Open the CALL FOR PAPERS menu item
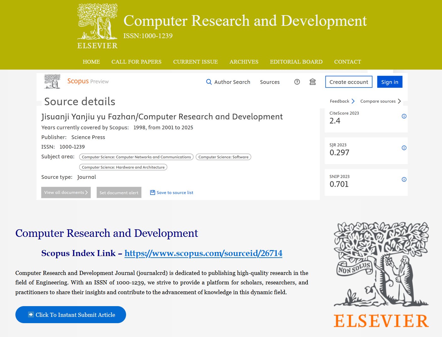442x337 pixels. click(136, 62)
